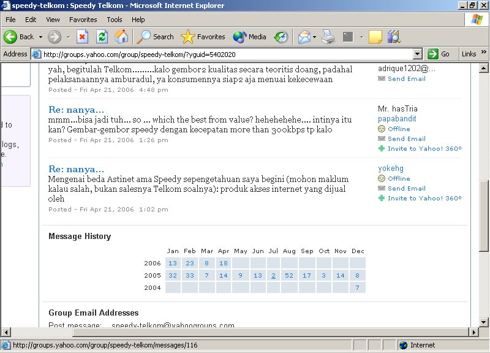Open the yokehg profile link

391,169
